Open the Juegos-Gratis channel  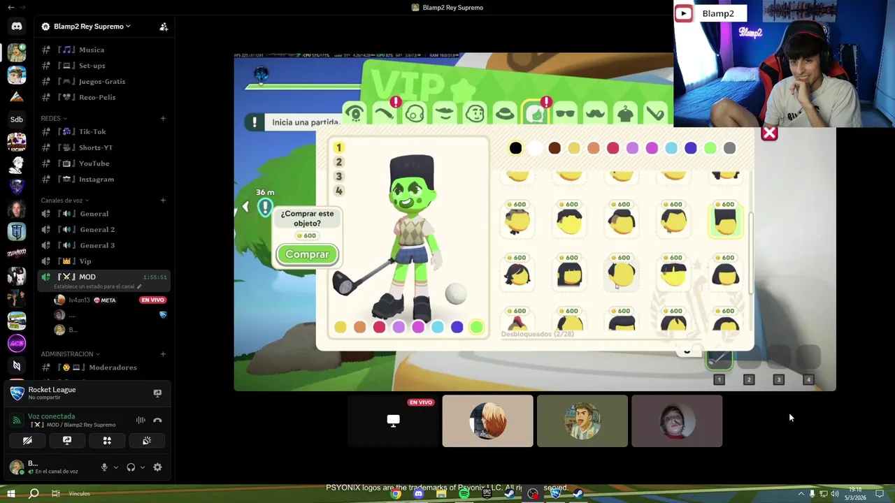pos(104,82)
